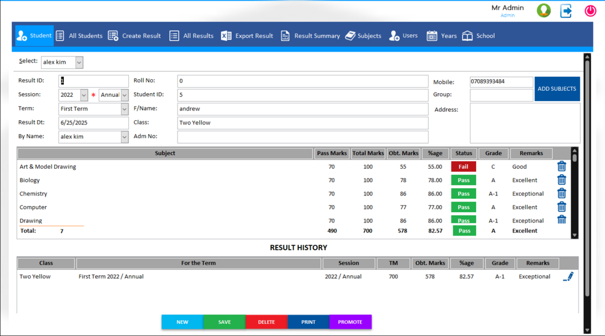Image resolution: width=605 pixels, height=336 pixels.
Task: Click the Fail status in Art row
Action: coord(464,166)
